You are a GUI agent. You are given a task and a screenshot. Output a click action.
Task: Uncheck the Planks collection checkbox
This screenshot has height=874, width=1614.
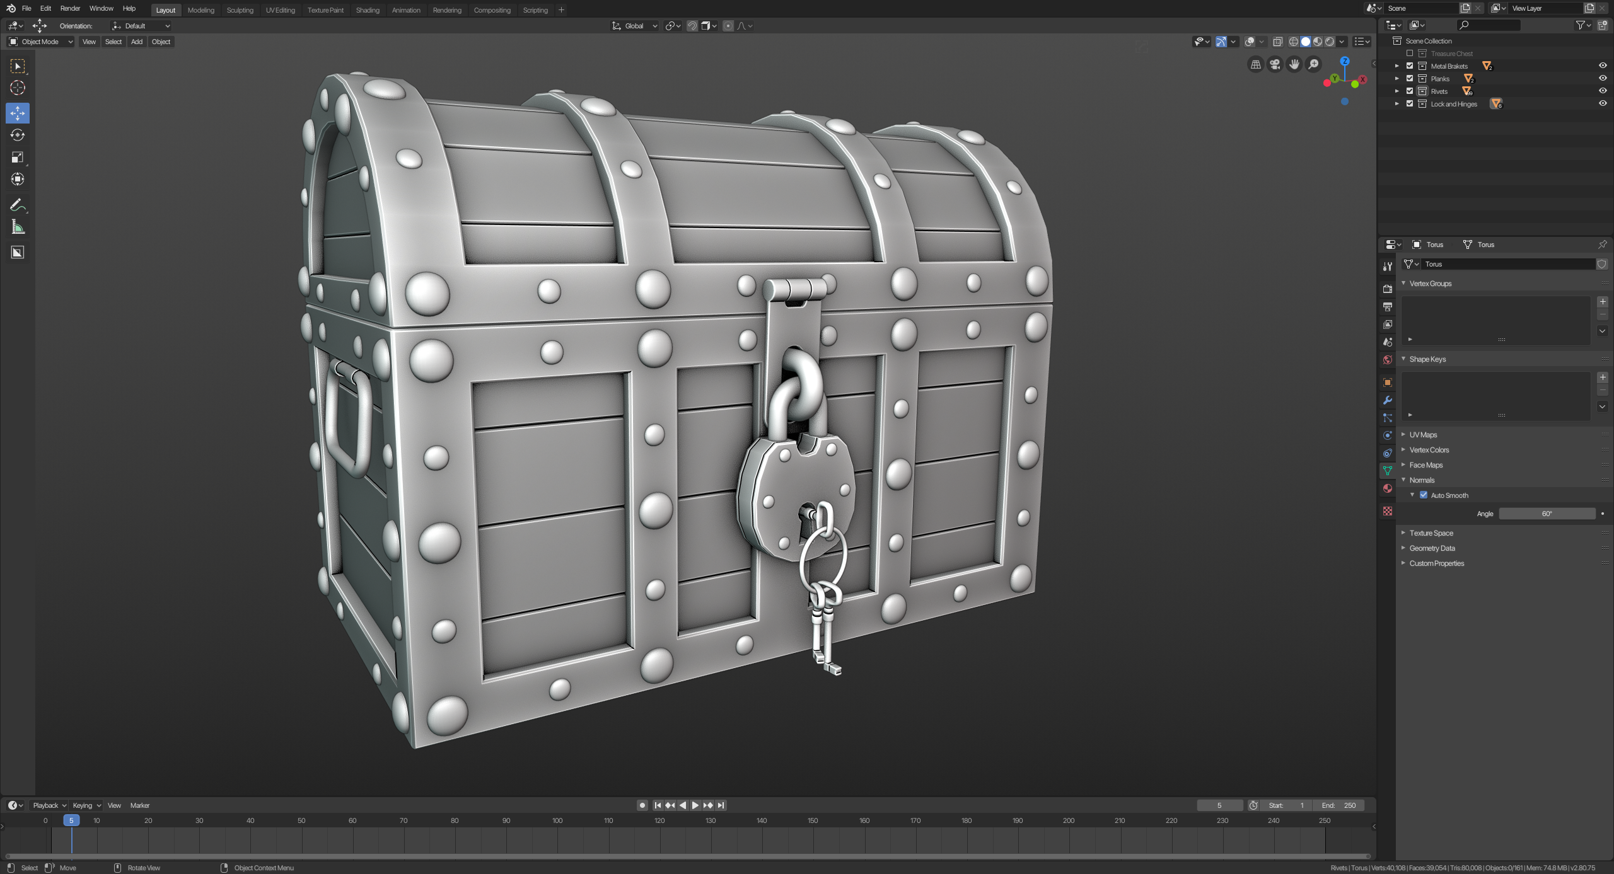click(x=1410, y=79)
